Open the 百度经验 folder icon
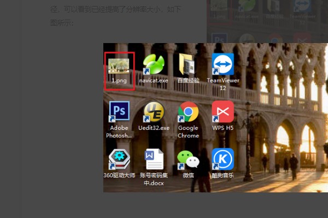The height and width of the screenshot is (218, 328). (x=188, y=64)
